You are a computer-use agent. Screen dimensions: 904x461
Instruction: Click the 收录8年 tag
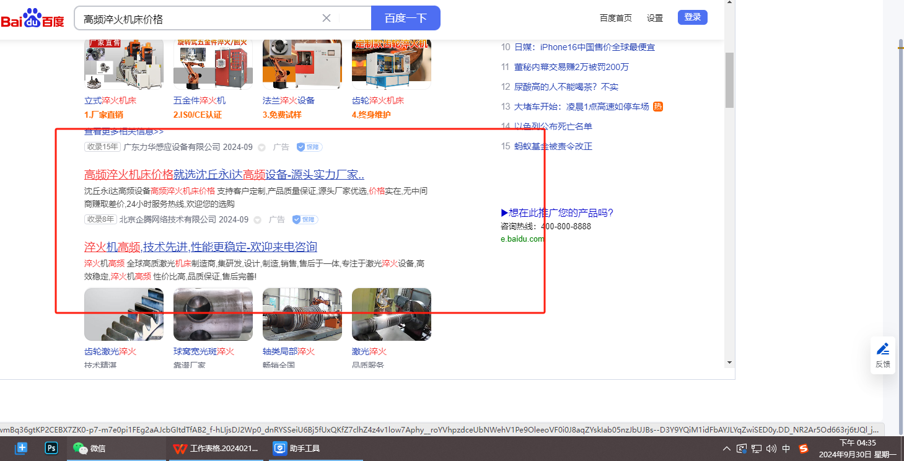pos(100,219)
